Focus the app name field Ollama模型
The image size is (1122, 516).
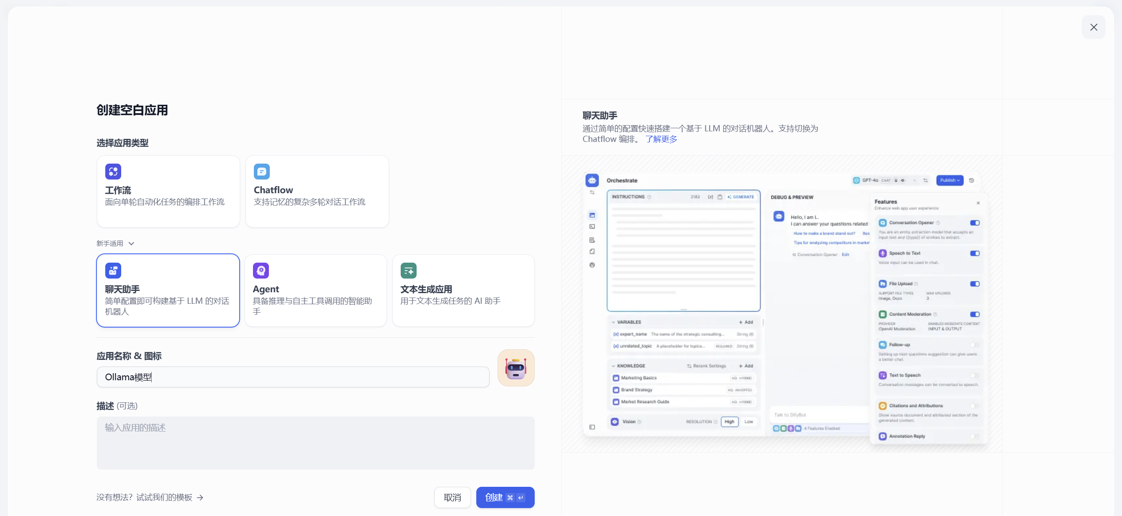pos(293,377)
